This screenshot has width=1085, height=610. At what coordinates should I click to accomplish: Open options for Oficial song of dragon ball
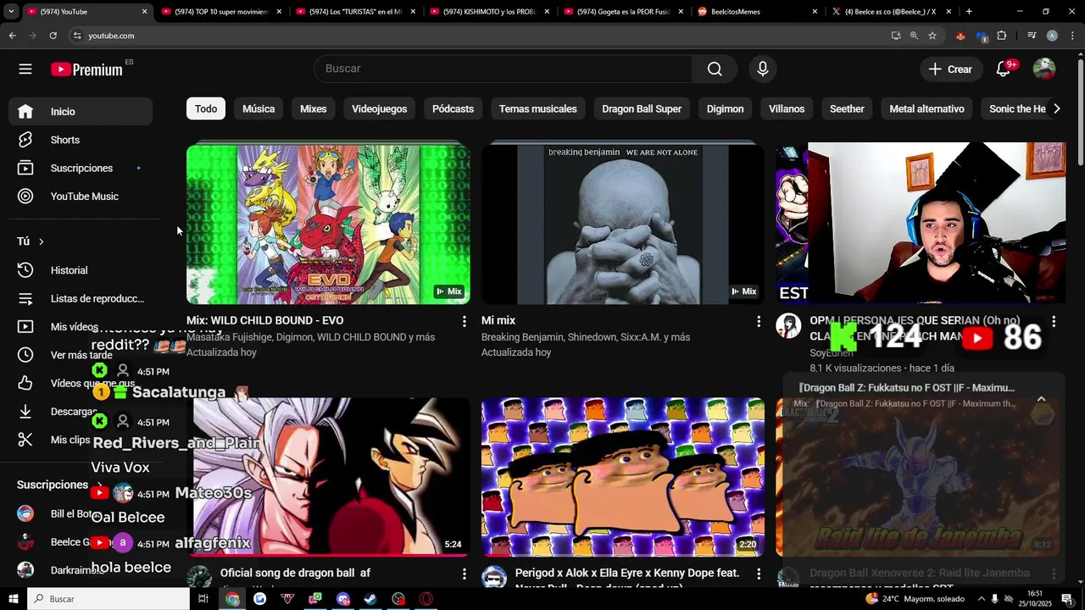(x=464, y=574)
